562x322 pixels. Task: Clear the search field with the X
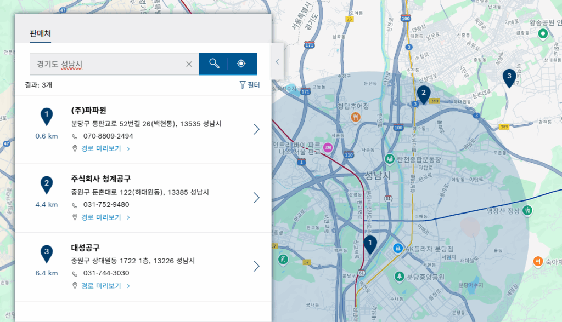tap(189, 64)
